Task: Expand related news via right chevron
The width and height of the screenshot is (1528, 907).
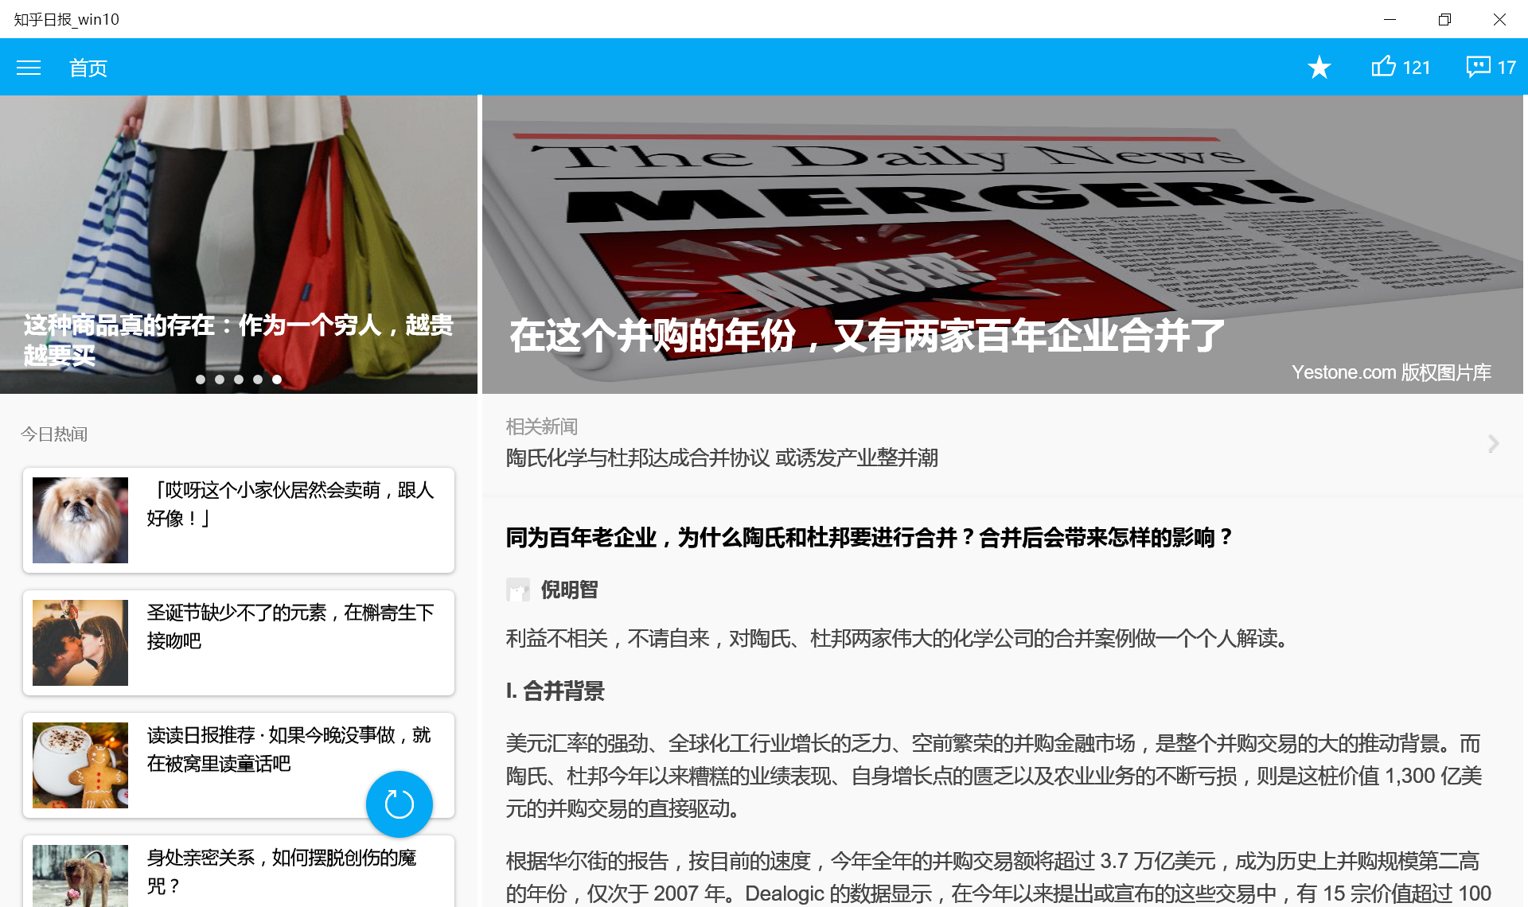Action: [1493, 443]
